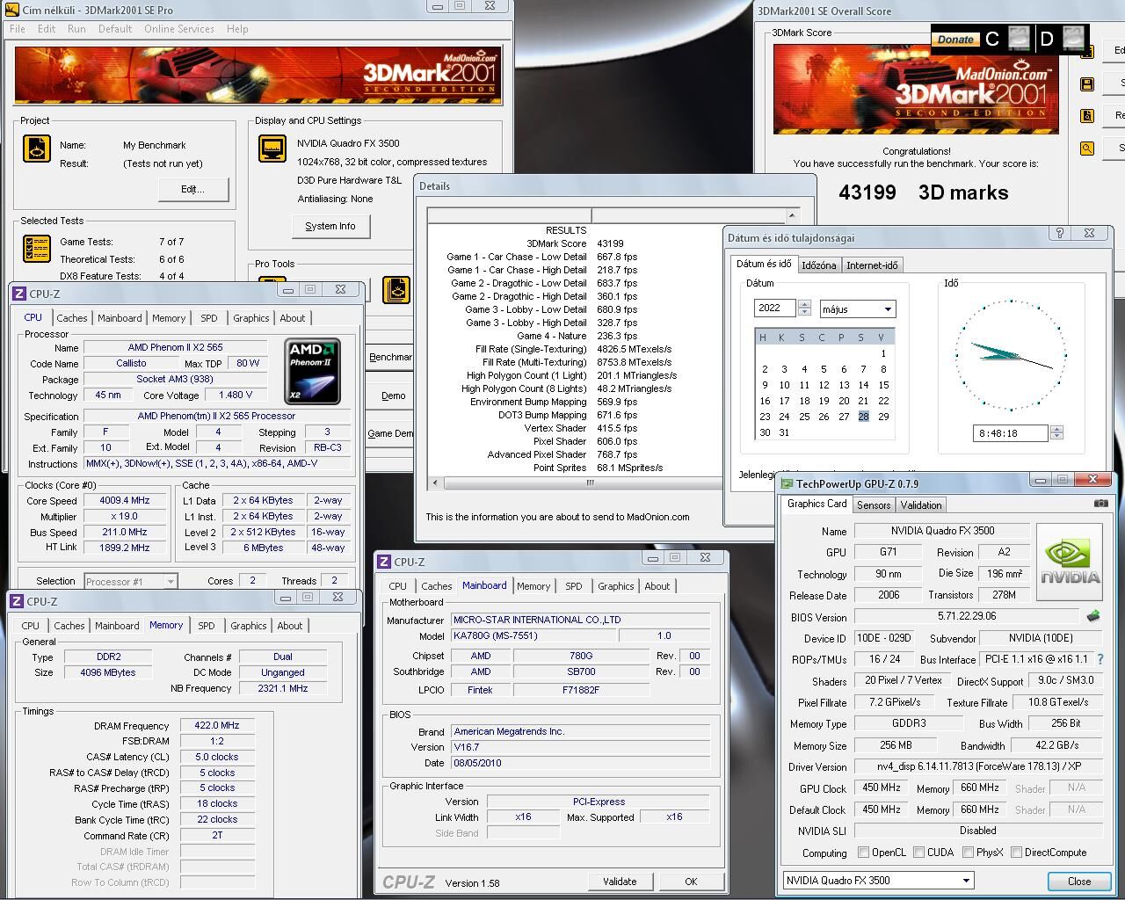Click the monitor icon in Display and CPU Settings
This screenshot has width=1125, height=900.
coord(272,149)
